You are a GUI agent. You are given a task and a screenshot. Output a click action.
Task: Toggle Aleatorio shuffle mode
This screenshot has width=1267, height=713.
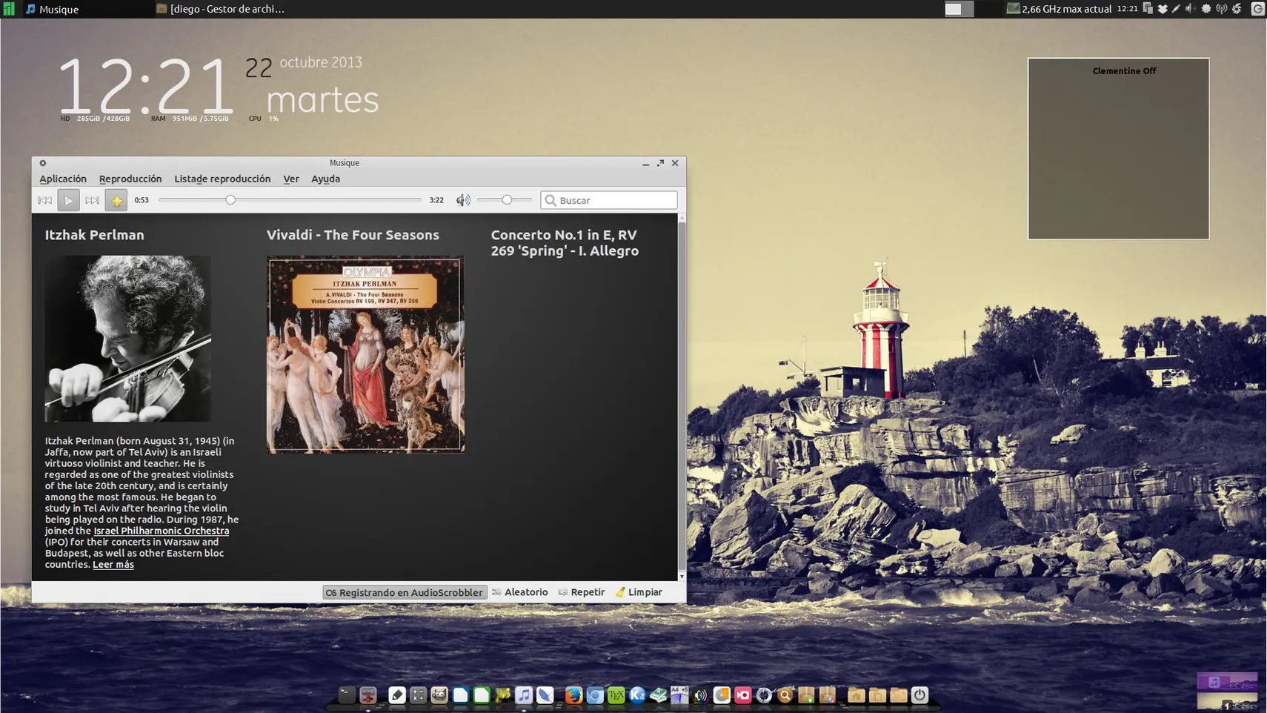pyautogui.click(x=520, y=592)
